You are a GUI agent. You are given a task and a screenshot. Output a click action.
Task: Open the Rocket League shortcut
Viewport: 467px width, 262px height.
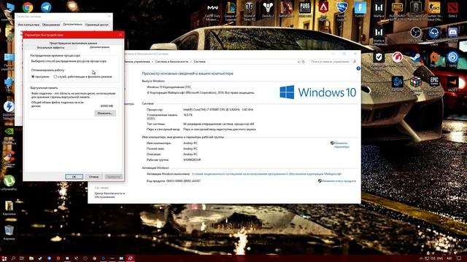point(341,12)
